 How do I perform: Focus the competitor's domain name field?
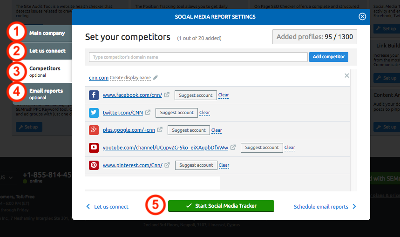click(198, 57)
